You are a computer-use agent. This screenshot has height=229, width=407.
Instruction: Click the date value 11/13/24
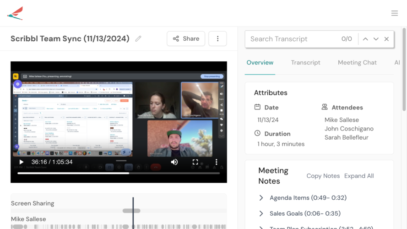click(268, 120)
